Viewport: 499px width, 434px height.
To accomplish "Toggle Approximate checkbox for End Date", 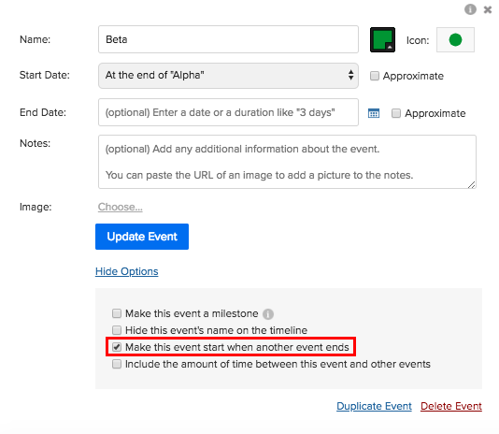I will 396,113.
